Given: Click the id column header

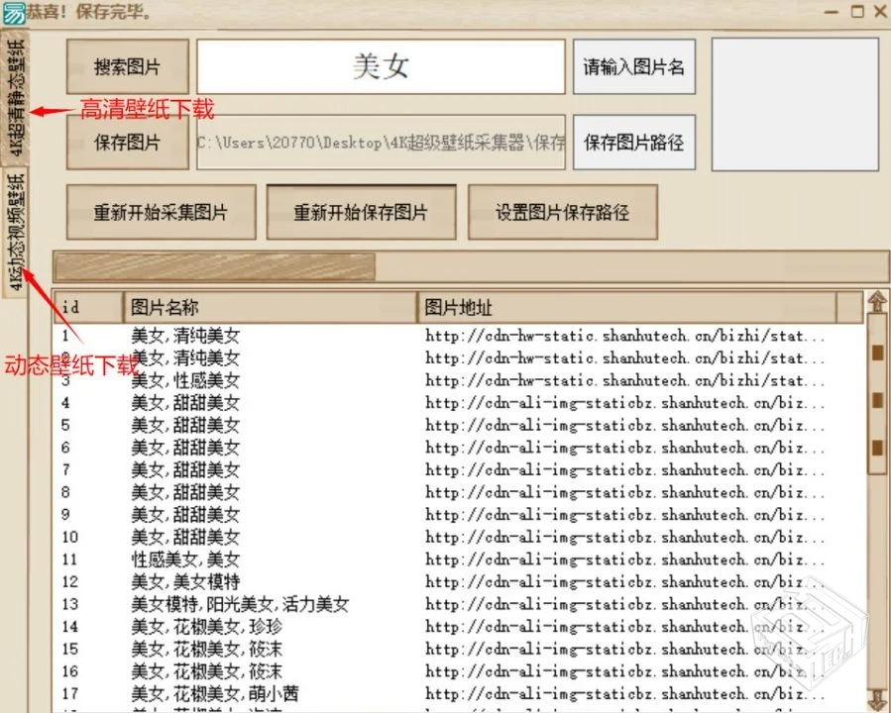Looking at the screenshot, I should point(87,307).
